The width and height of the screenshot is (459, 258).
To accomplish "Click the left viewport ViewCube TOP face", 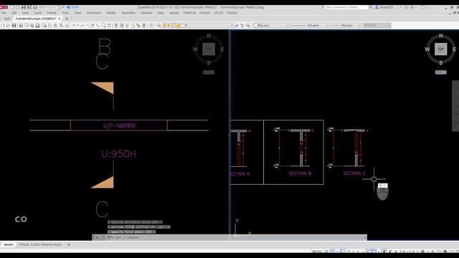I will pyautogui.click(x=209, y=49).
